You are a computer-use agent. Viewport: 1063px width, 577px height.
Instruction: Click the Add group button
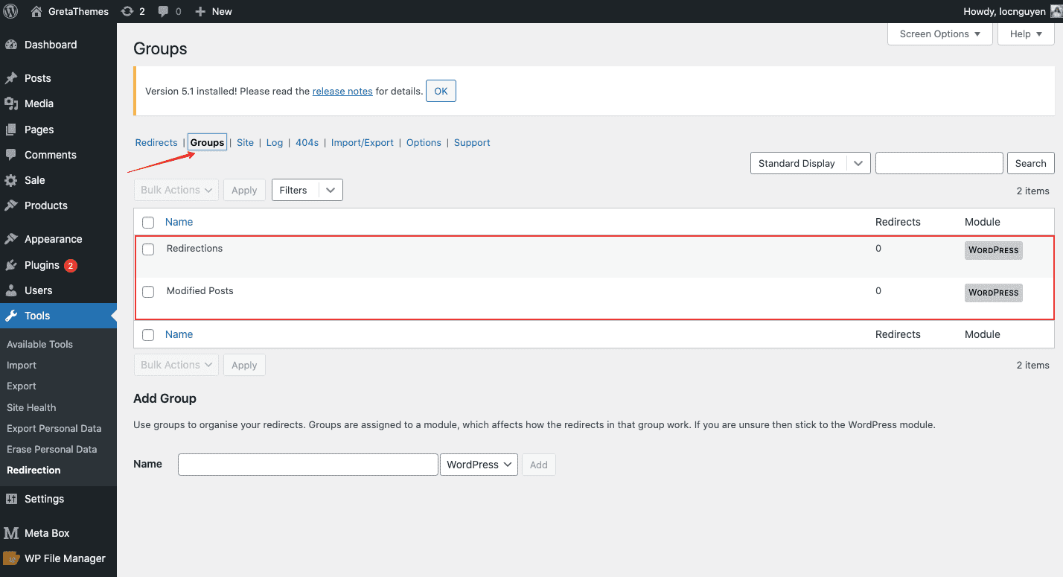click(x=539, y=465)
